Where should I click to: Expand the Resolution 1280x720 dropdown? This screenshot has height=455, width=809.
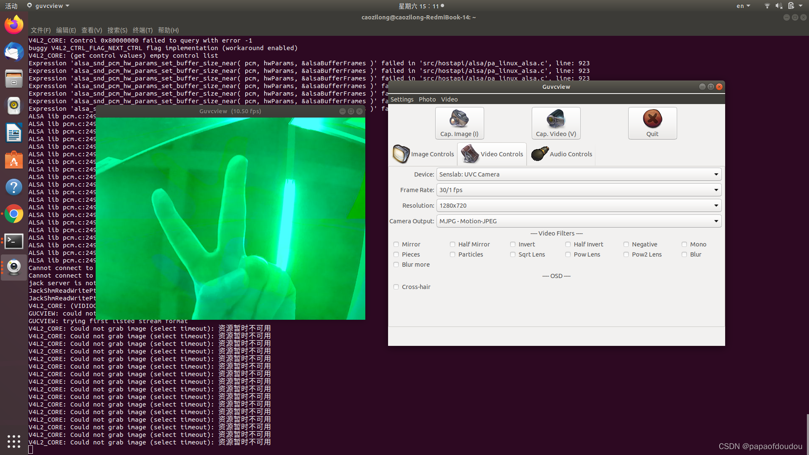579,206
